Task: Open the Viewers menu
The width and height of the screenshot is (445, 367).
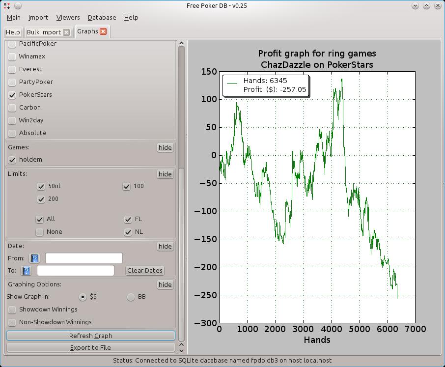Action: pos(68,17)
